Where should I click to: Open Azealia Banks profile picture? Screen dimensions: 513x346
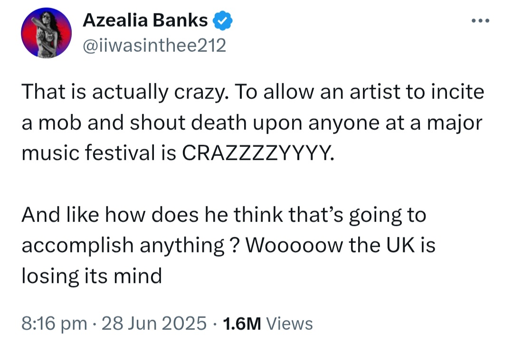tap(47, 34)
